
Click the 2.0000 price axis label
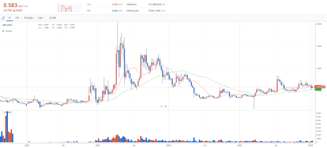click(x=319, y=24)
